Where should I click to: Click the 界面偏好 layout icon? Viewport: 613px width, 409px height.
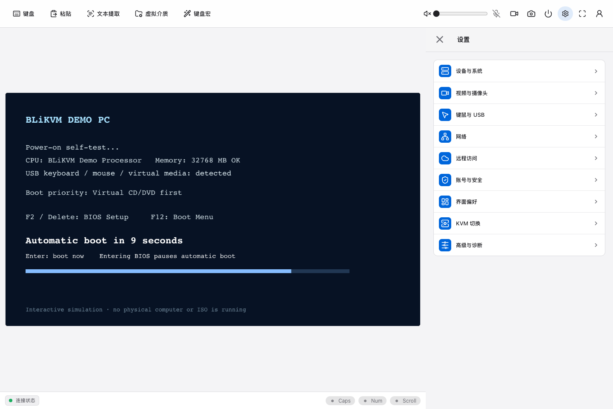(445, 202)
